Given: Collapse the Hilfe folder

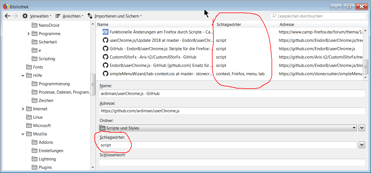Looking at the screenshot, I should pos(23,75).
